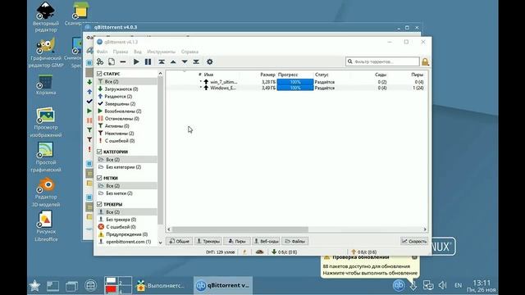The height and width of the screenshot is (295, 525).
Task: Click the lock icon beside the filter
Action: [x=425, y=61]
